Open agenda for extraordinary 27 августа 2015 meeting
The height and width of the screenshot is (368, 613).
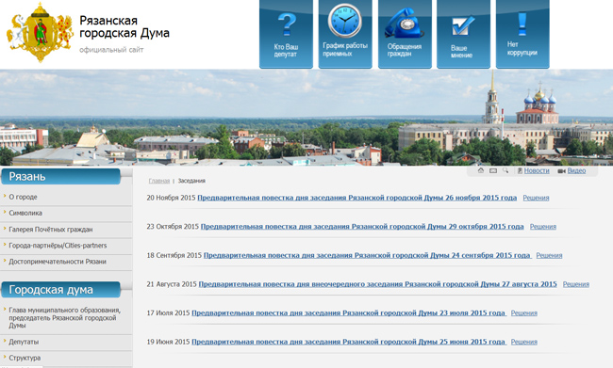point(377,284)
